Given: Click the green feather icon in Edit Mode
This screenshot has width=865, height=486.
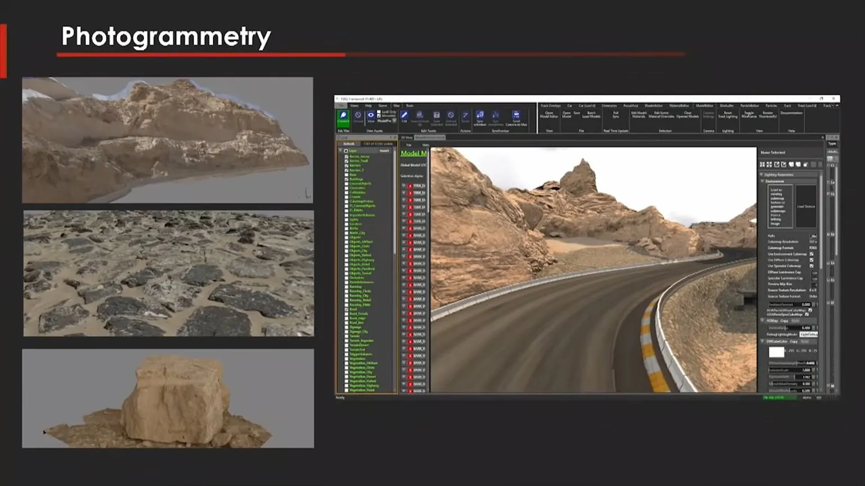Looking at the screenshot, I should coord(343,116).
